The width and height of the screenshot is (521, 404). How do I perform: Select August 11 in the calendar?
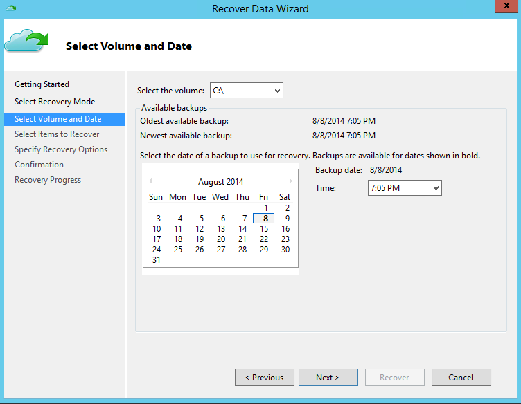pos(178,229)
